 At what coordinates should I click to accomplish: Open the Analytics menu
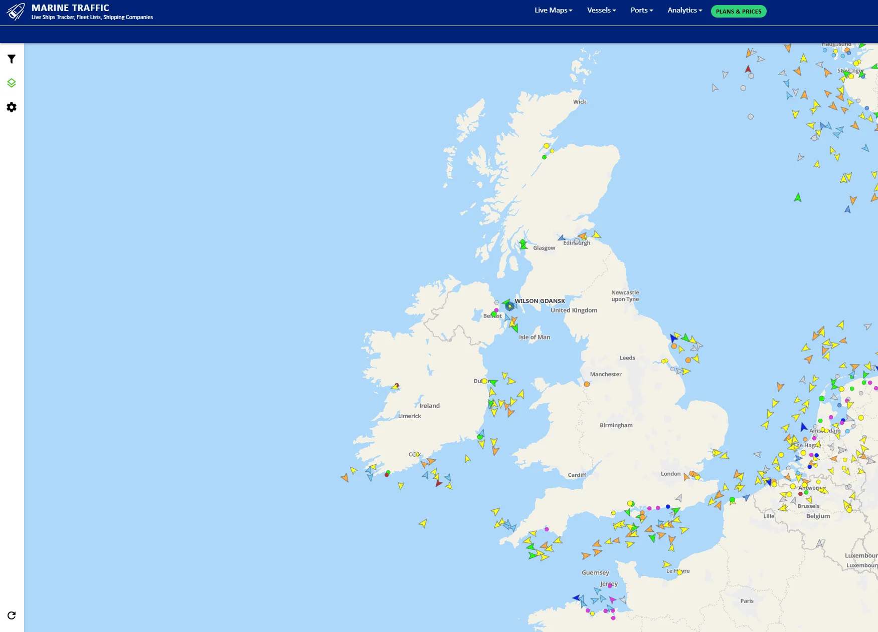(x=684, y=10)
